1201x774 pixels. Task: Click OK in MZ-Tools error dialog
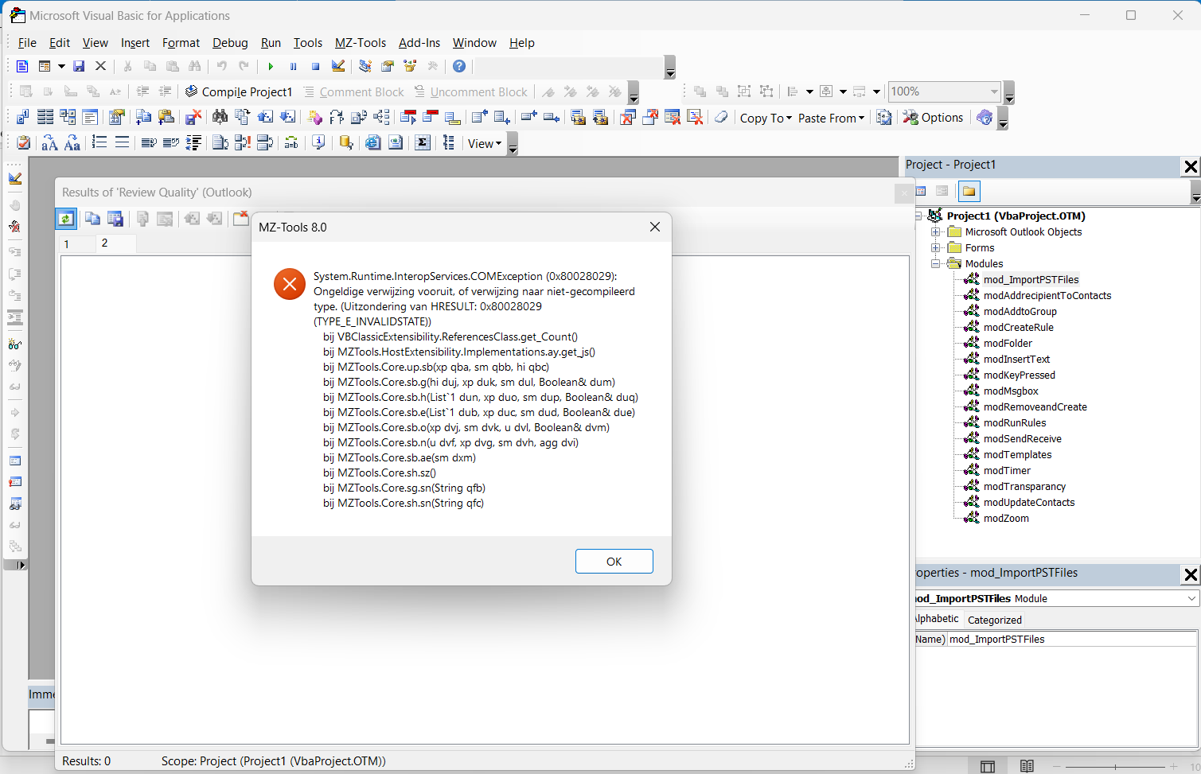614,561
